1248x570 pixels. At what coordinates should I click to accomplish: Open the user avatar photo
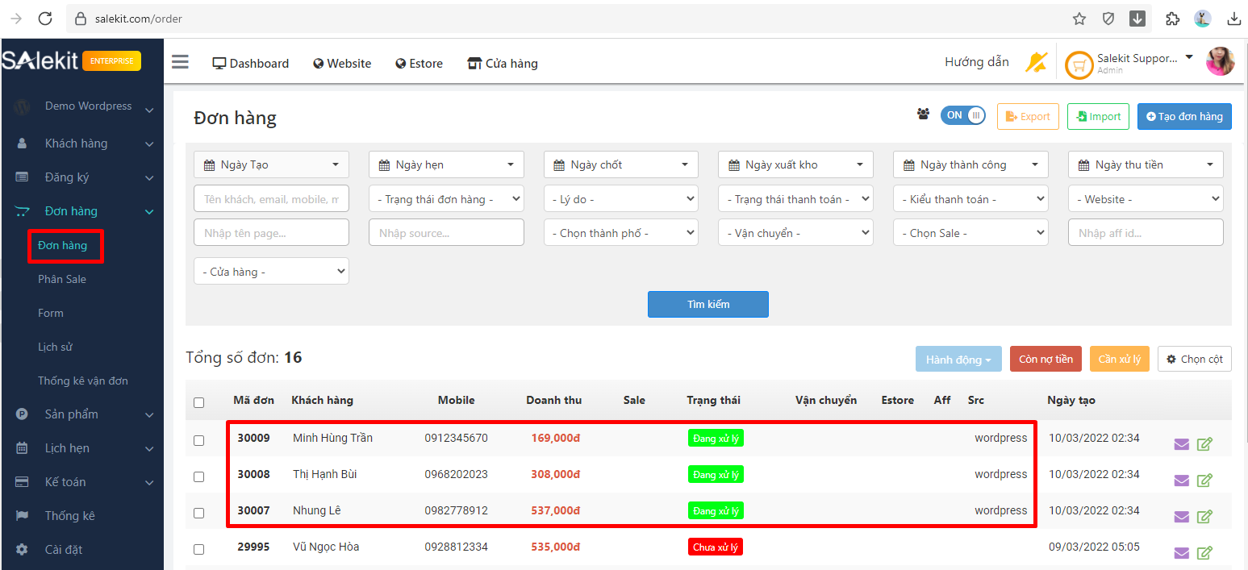coord(1220,62)
